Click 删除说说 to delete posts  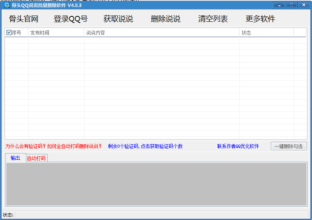(166, 19)
